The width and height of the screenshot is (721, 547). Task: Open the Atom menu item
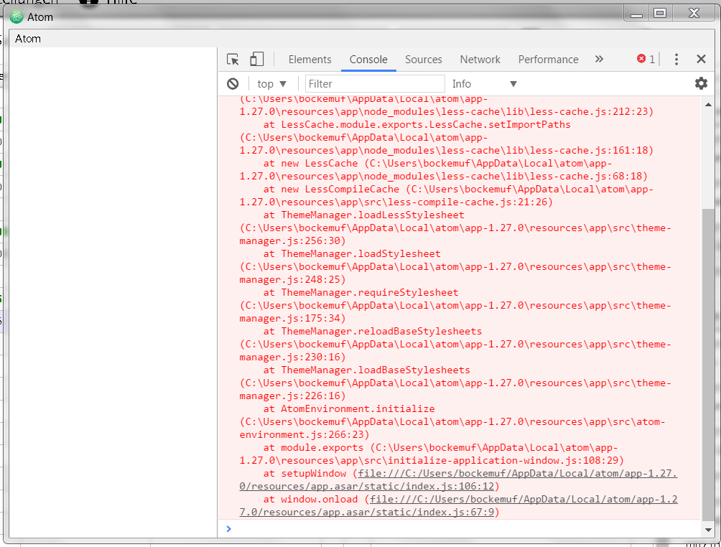click(27, 39)
